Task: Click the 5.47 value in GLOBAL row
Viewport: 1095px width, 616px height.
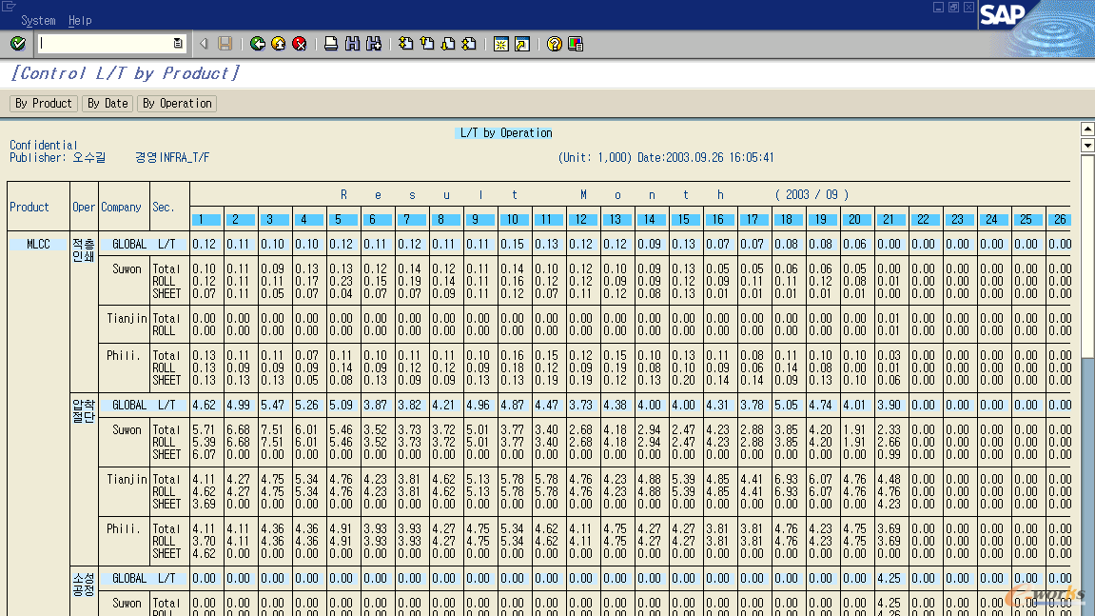Action: 272,405
